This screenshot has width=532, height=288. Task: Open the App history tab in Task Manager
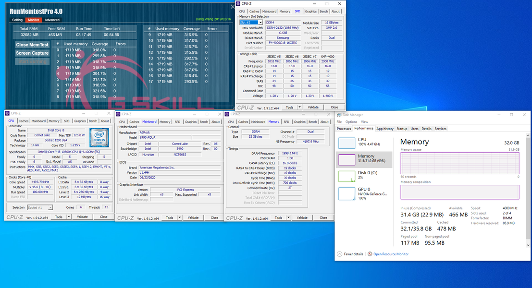[x=384, y=129]
